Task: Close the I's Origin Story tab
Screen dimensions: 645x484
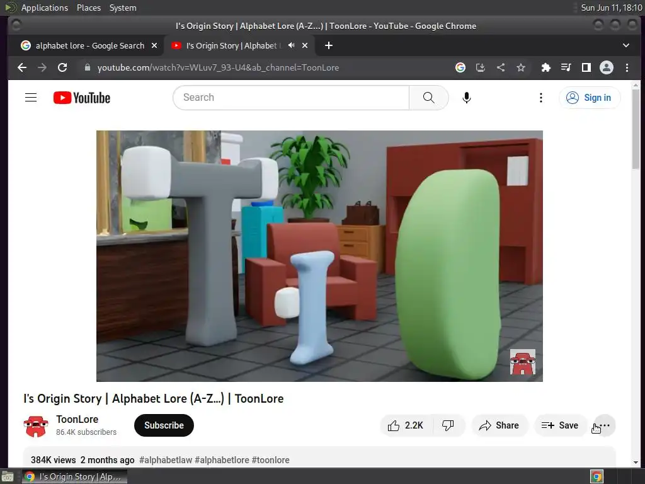Action: (x=305, y=45)
